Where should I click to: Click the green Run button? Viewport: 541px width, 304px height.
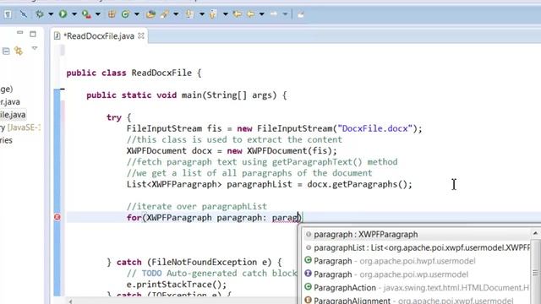tap(63, 14)
